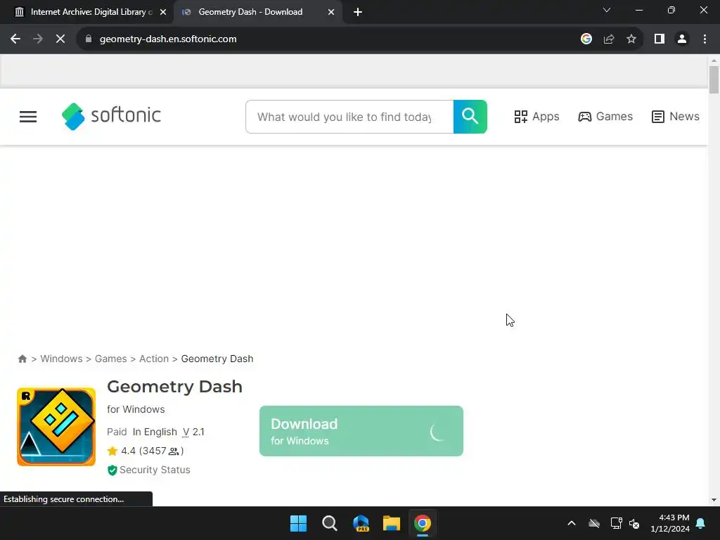Go to Windows breadcrumb
Image resolution: width=720 pixels, height=540 pixels.
point(62,359)
